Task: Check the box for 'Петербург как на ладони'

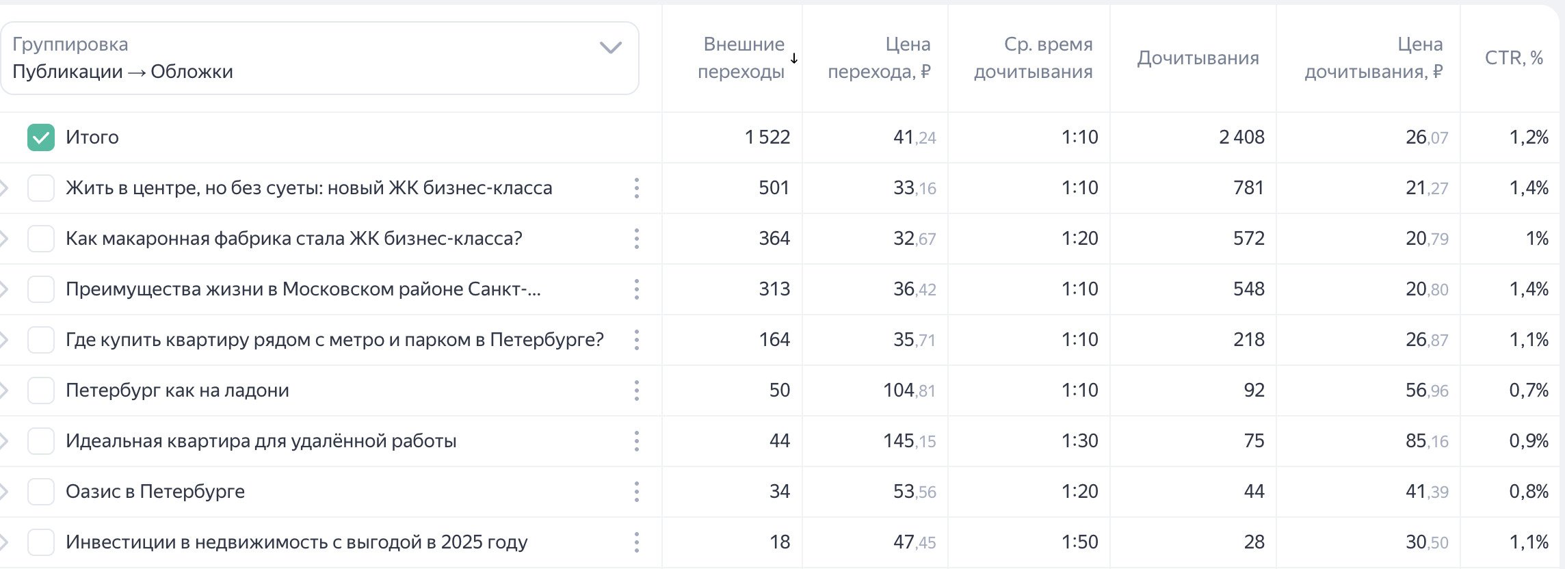Action: tap(41, 391)
